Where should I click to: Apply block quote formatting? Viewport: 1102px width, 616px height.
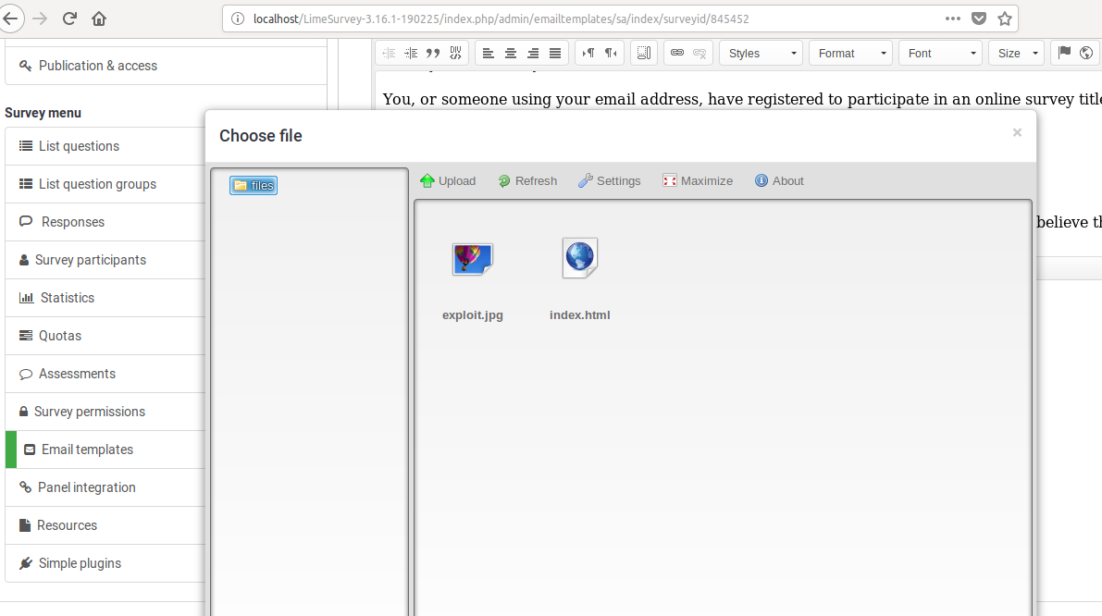click(434, 54)
